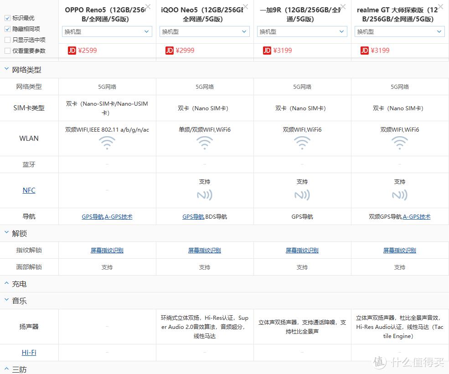Viewport: 449px width, 374px height.
Task: Remove the realme GT column via its X button
Action: pos(440,7)
